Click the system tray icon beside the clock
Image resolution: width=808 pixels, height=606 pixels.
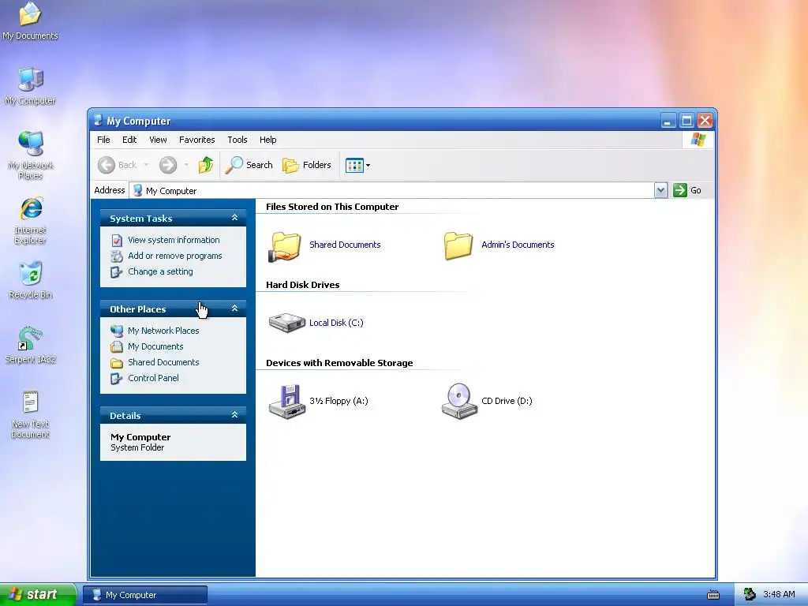pyautogui.click(x=750, y=595)
